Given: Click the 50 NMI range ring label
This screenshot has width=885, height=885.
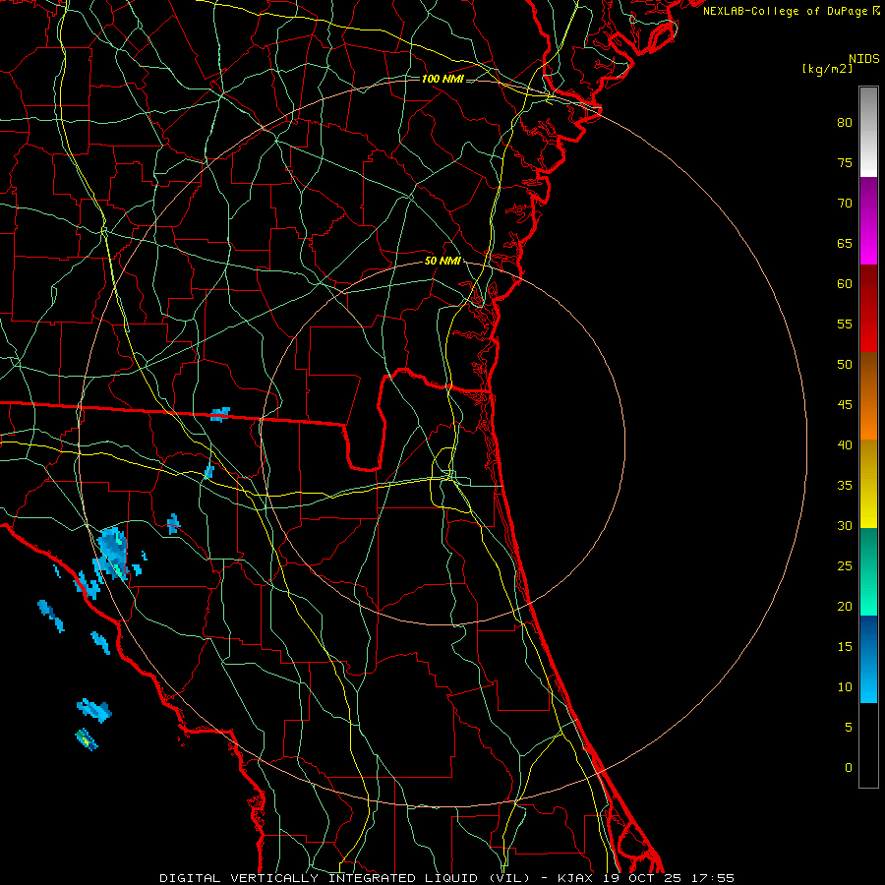Looking at the screenshot, I should click(442, 261).
